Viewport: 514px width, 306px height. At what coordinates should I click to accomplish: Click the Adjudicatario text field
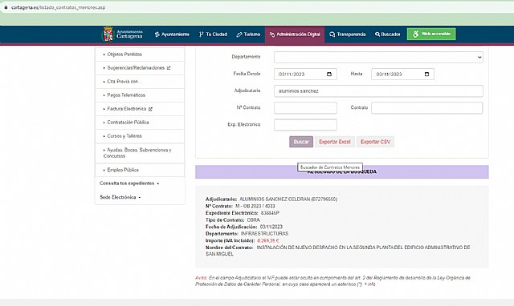(378, 91)
